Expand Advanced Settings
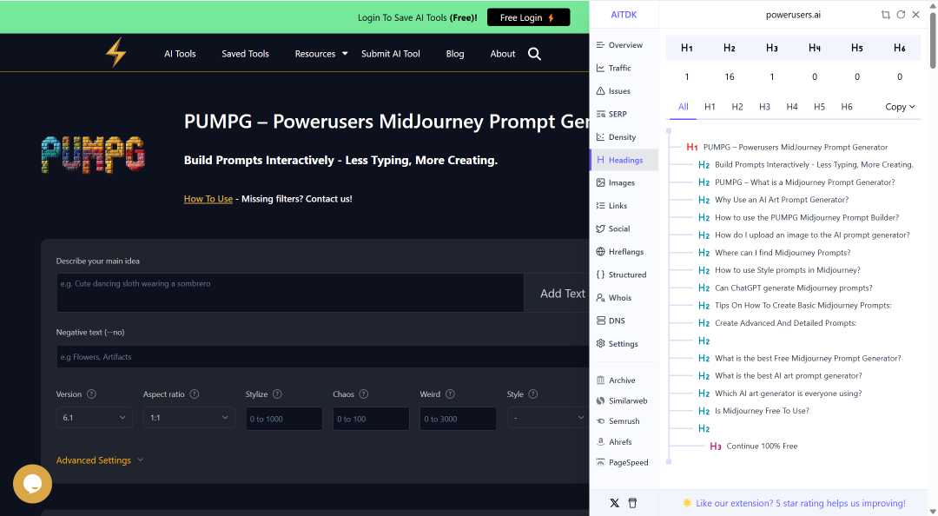Viewport: 938px width, 516px height. [x=100, y=460]
